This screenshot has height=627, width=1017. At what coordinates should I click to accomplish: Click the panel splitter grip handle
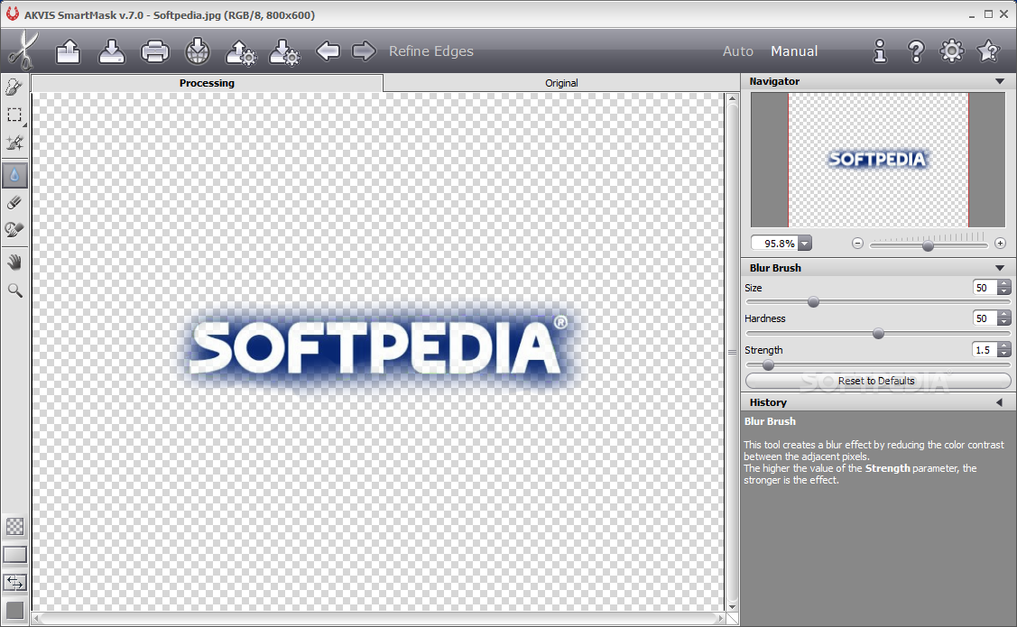click(732, 352)
